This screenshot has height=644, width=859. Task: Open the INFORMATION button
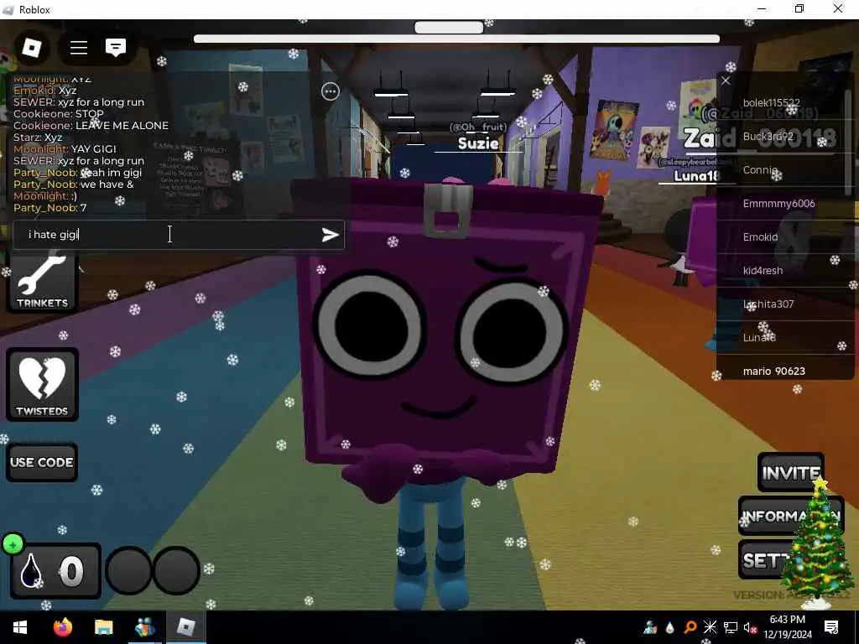point(791,516)
